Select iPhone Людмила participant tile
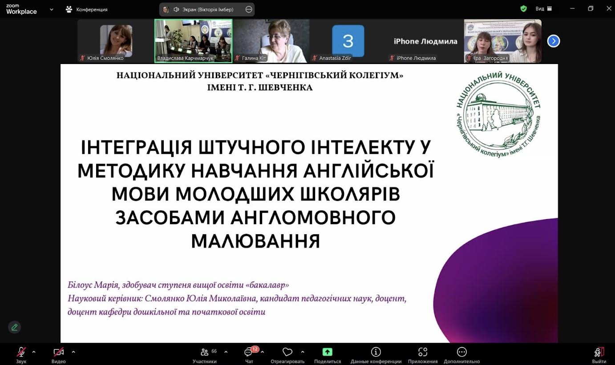This screenshot has height=365, width=615. [425, 41]
